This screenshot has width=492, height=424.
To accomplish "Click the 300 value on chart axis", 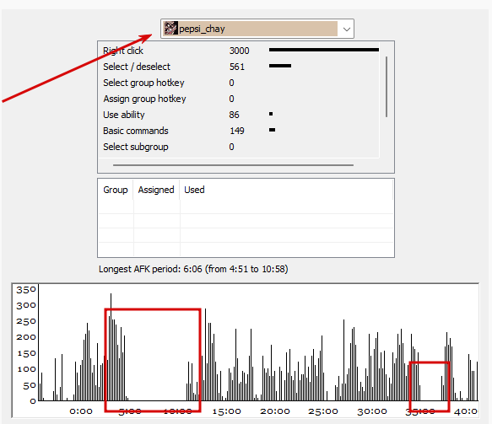I will point(26,305).
